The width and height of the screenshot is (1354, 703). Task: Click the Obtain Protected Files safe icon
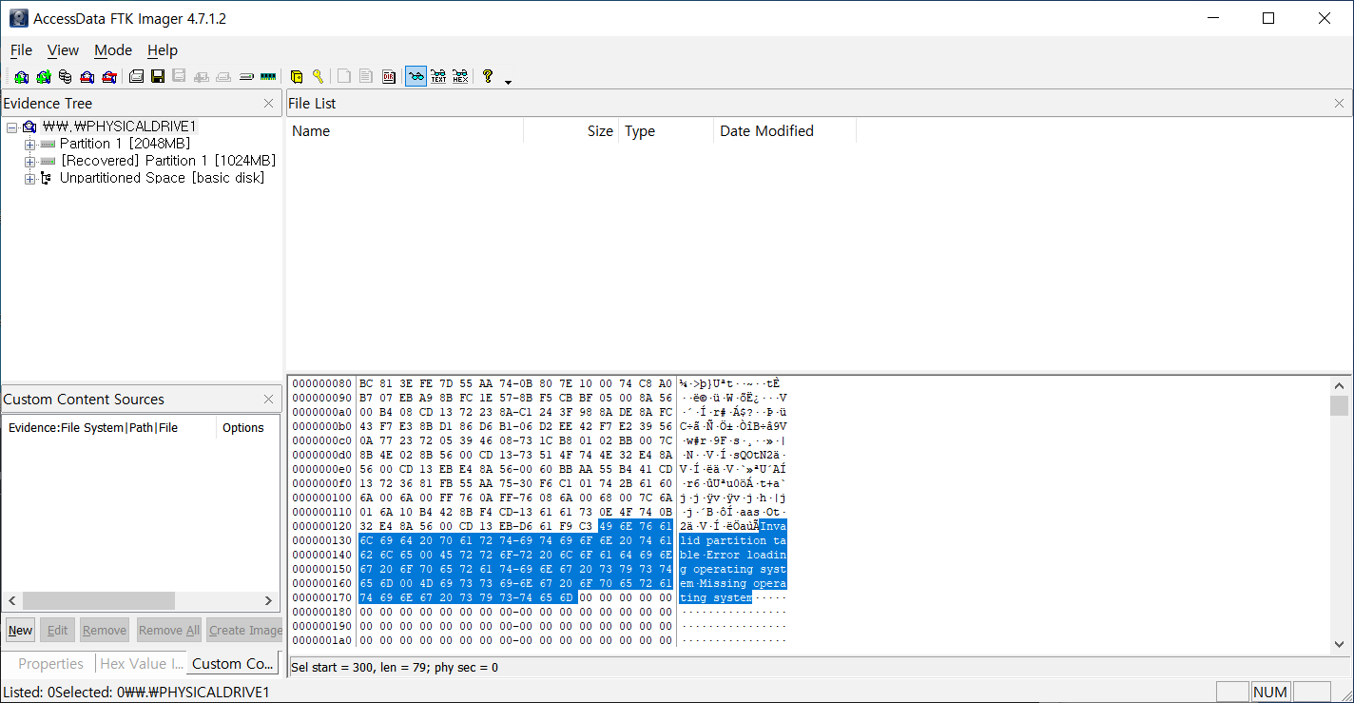tap(296, 77)
